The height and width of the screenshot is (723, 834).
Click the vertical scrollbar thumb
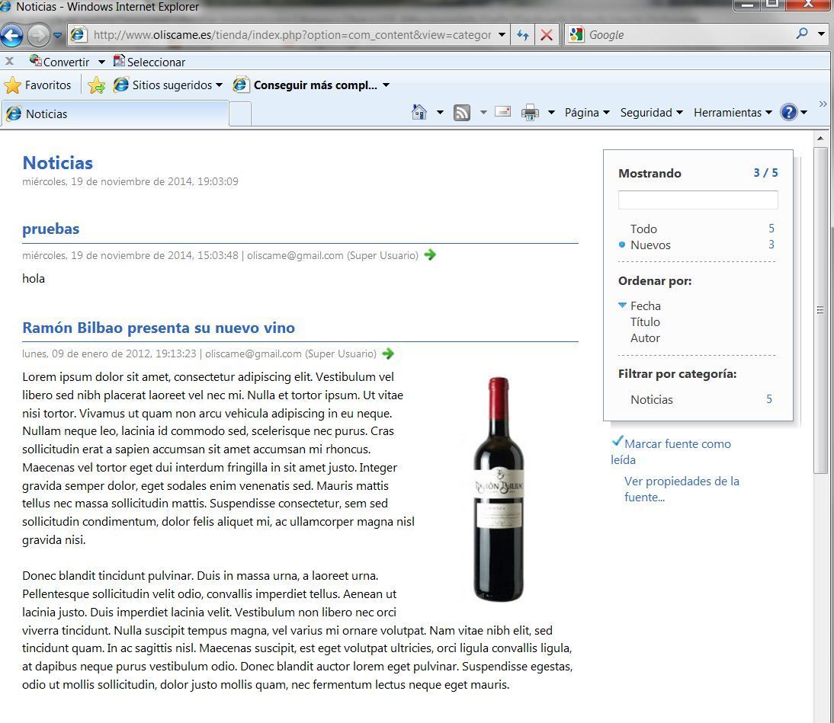(x=821, y=309)
